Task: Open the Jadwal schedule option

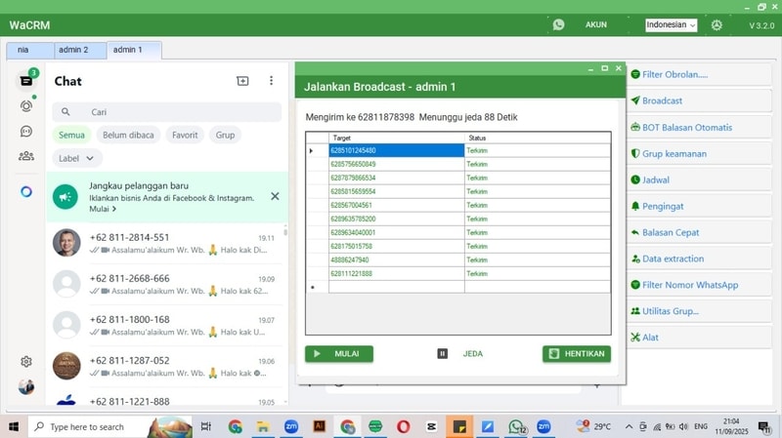Action: (x=698, y=180)
